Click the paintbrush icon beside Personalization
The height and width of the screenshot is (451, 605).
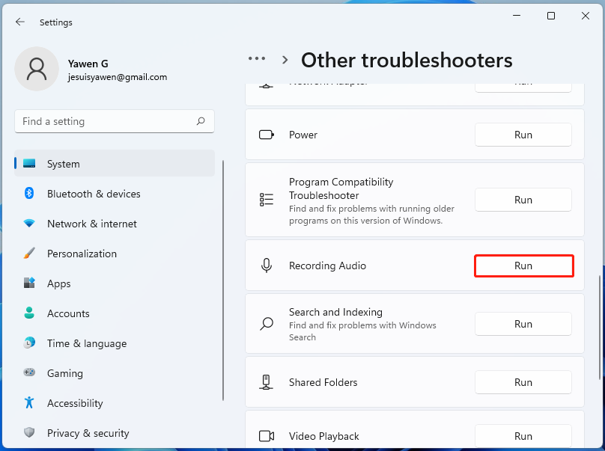(x=29, y=254)
